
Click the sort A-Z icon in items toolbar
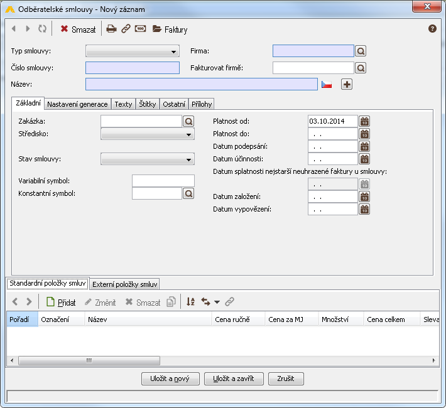[x=190, y=302]
